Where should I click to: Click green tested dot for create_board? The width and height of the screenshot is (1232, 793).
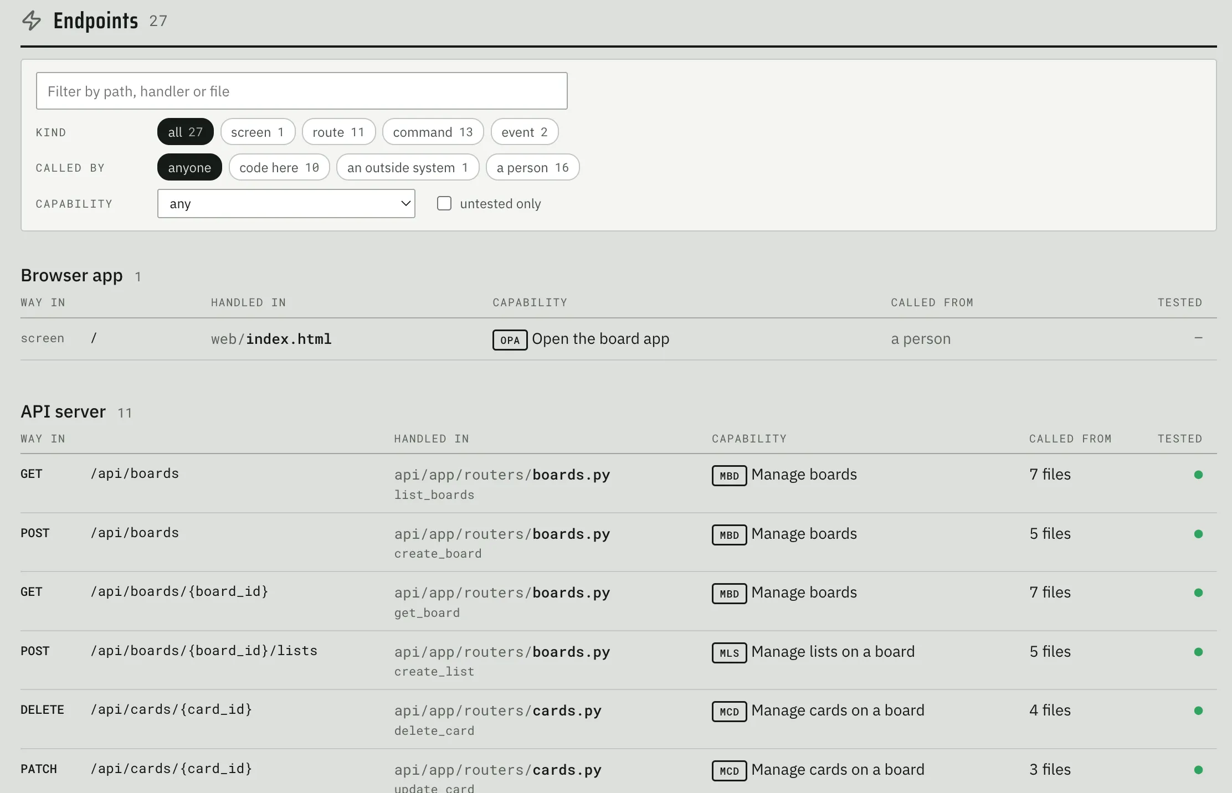[x=1198, y=534]
